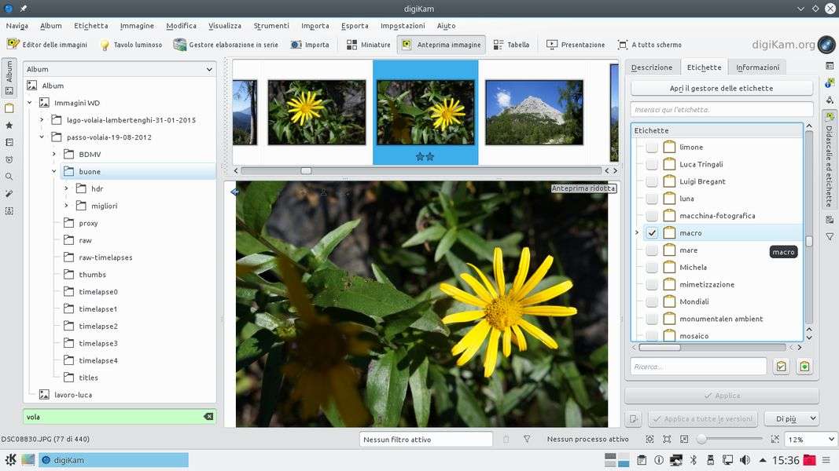Open the search sidebar magnifier icon

tap(9, 177)
